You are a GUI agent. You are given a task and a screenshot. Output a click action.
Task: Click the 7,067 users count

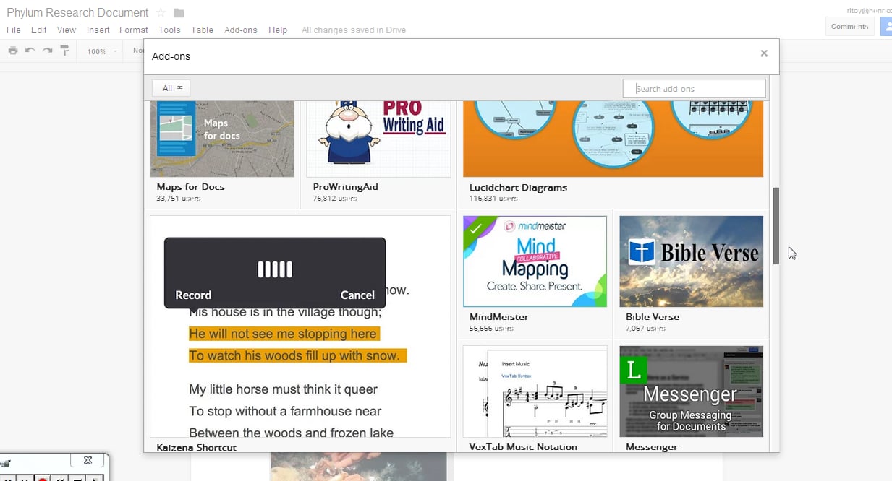[x=645, y=328]
